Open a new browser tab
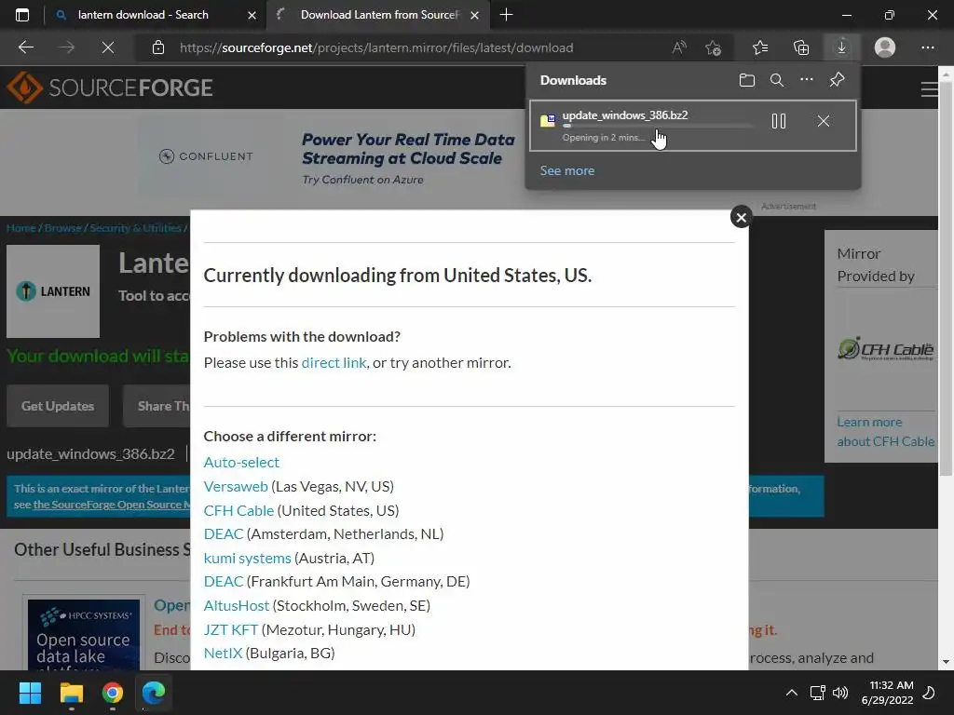Viewport: 954px width, 715px height. click(506, 15)
